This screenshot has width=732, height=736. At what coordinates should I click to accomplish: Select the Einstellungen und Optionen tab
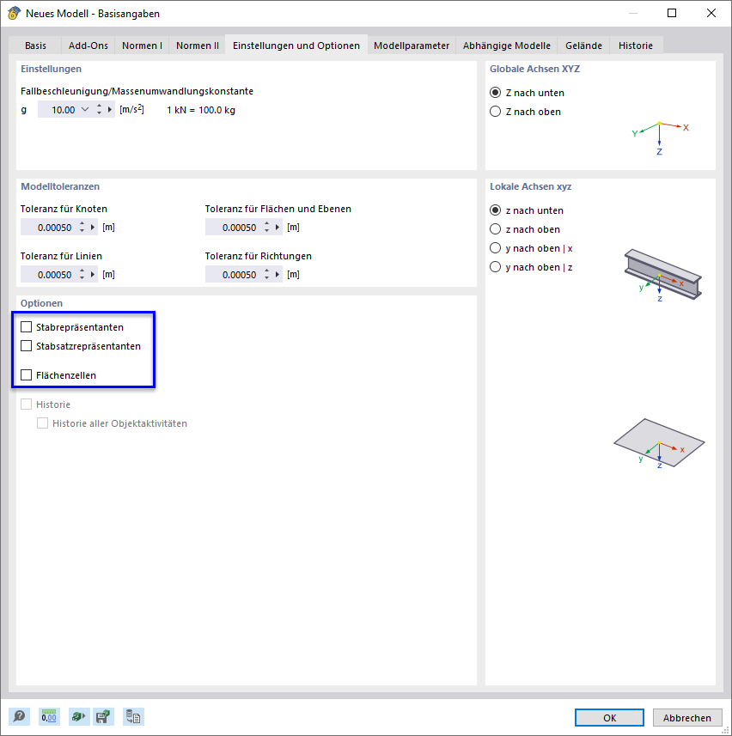coord(296,45)
